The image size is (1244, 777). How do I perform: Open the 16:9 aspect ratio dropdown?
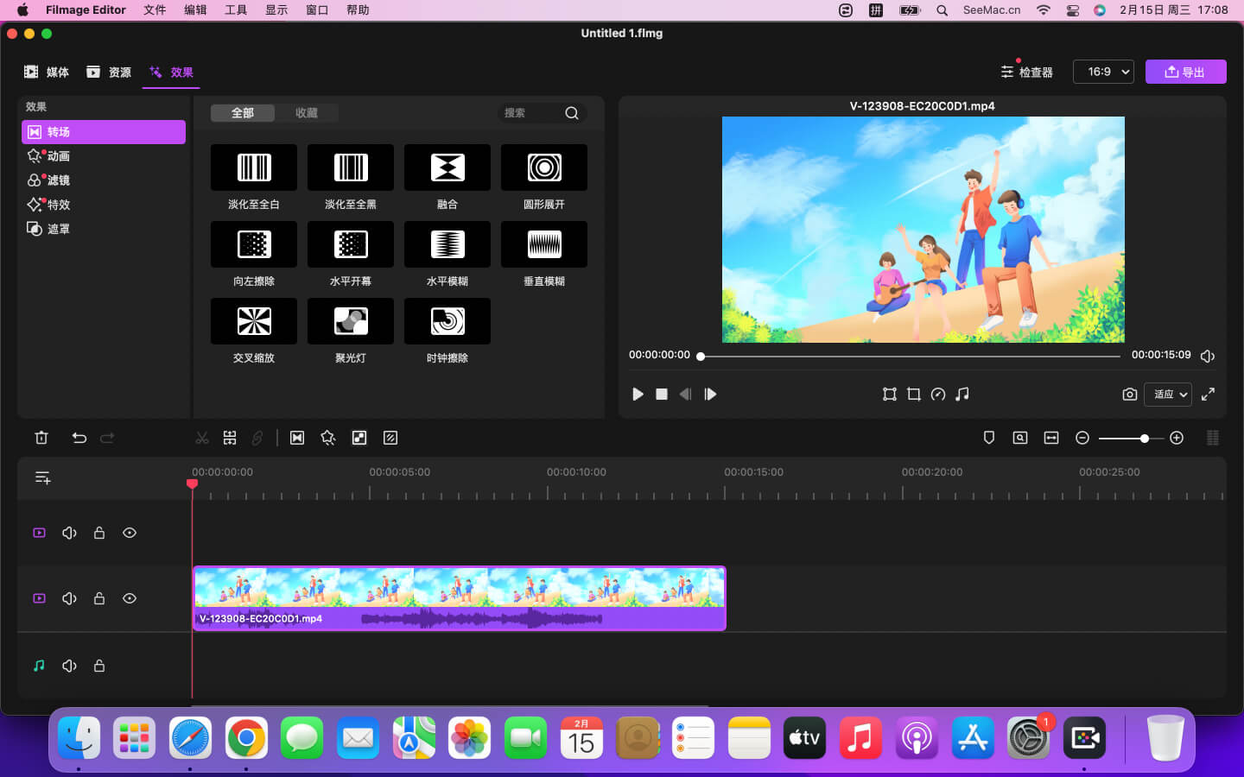pos(1103,72)
